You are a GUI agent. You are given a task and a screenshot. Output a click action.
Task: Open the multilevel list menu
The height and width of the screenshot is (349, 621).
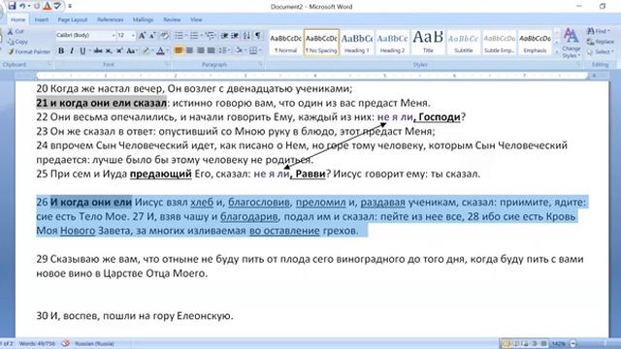click(210, 36)
